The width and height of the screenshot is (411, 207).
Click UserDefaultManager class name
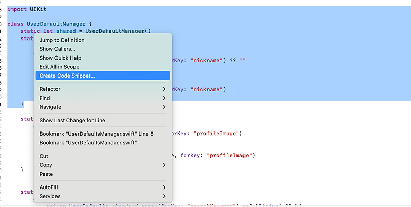pos(56,24)
